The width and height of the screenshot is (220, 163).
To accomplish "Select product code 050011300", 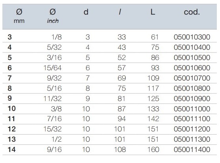I will click(192, 139).
